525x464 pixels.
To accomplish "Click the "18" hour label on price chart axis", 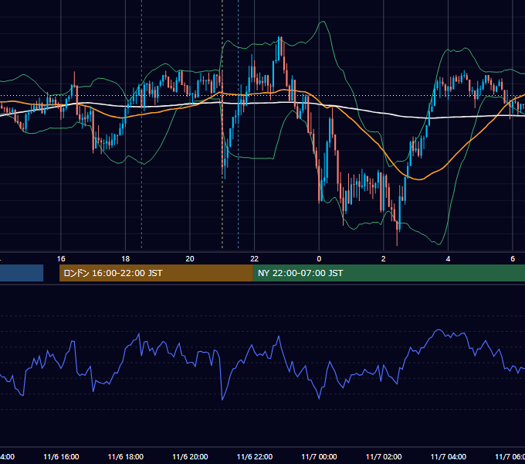I will point(126,259).
